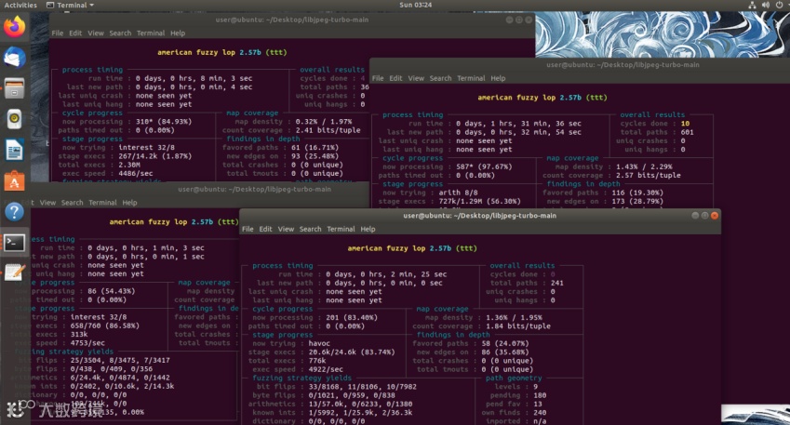Open LibreOffice Writer from the dock
The image size is (790, 425).
15,150
